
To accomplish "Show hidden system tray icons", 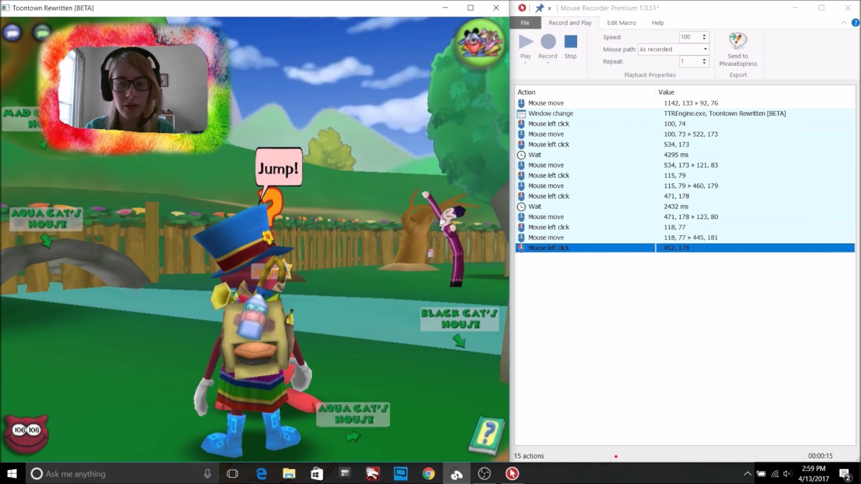I will [747, 473].
